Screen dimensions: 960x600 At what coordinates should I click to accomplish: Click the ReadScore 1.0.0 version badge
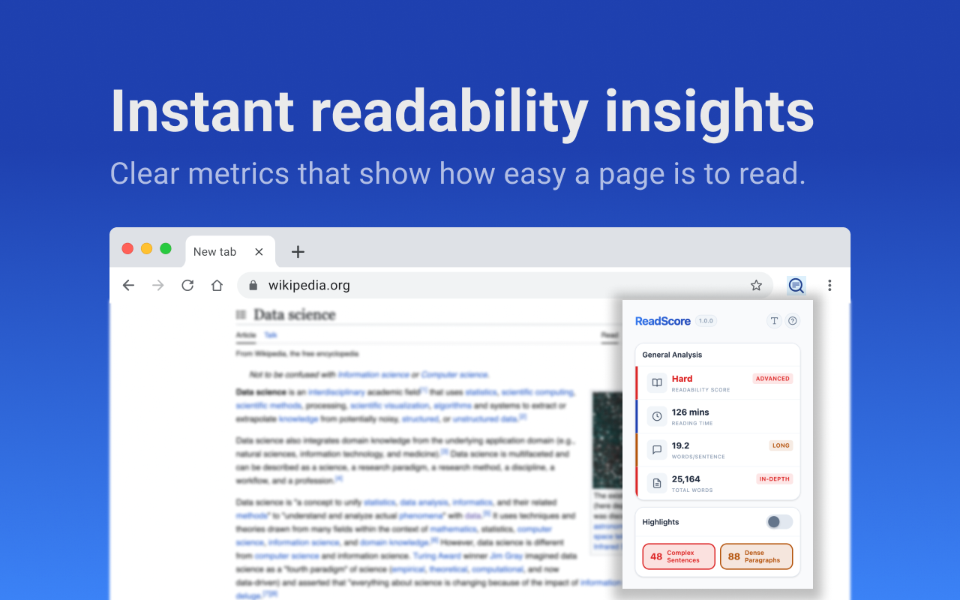(705, 320)
